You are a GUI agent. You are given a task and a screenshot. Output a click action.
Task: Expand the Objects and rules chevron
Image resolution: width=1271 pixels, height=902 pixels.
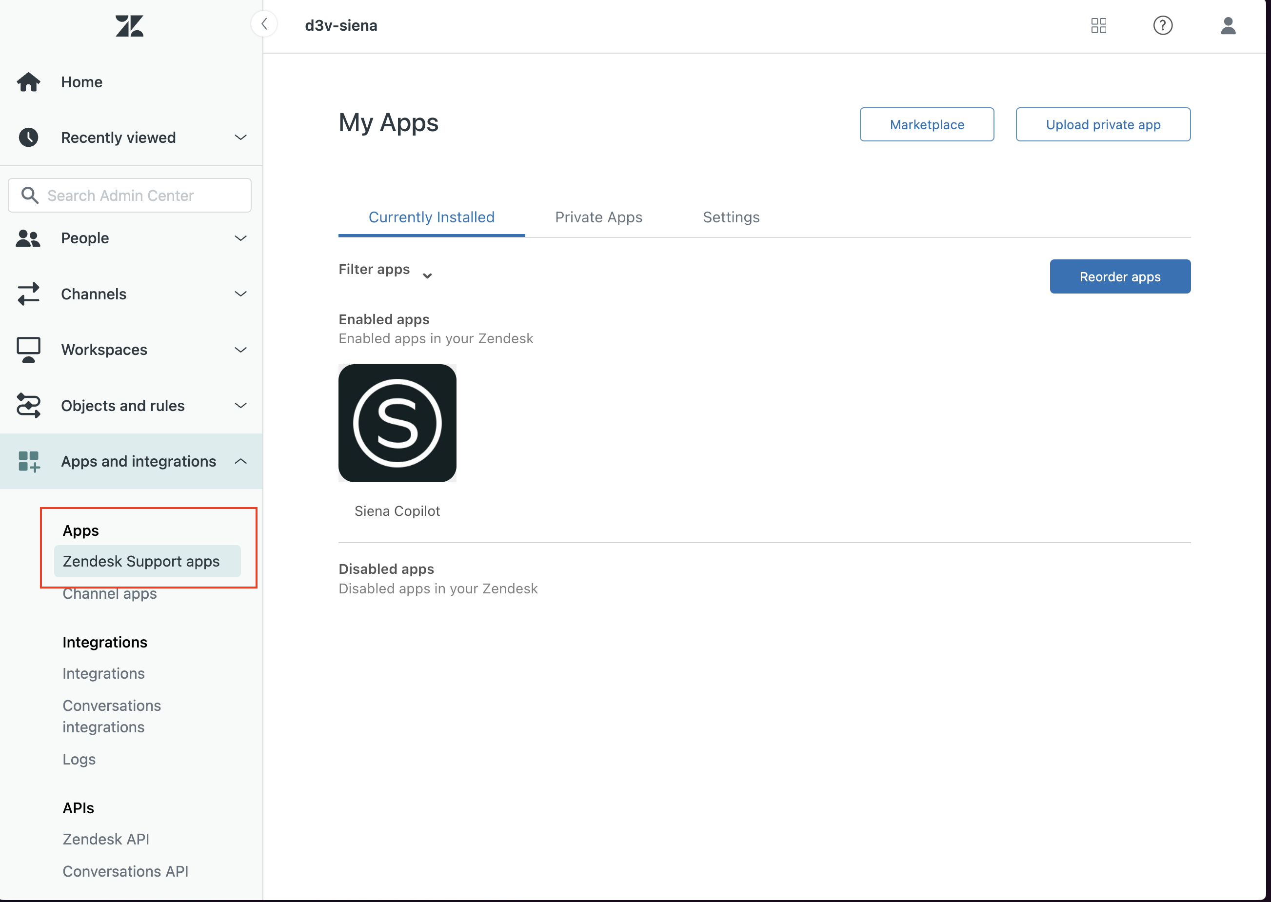point(240,406)
